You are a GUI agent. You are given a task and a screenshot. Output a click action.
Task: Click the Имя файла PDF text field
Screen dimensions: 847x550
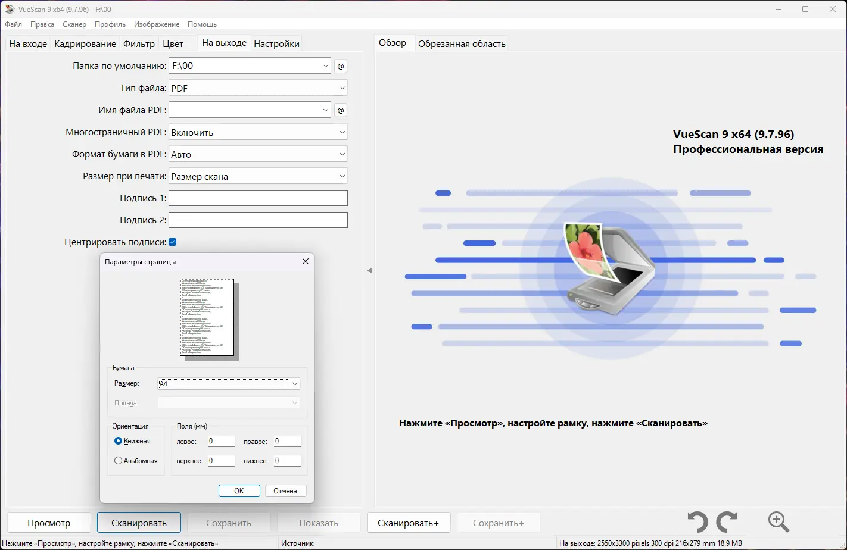coord(245,110)
